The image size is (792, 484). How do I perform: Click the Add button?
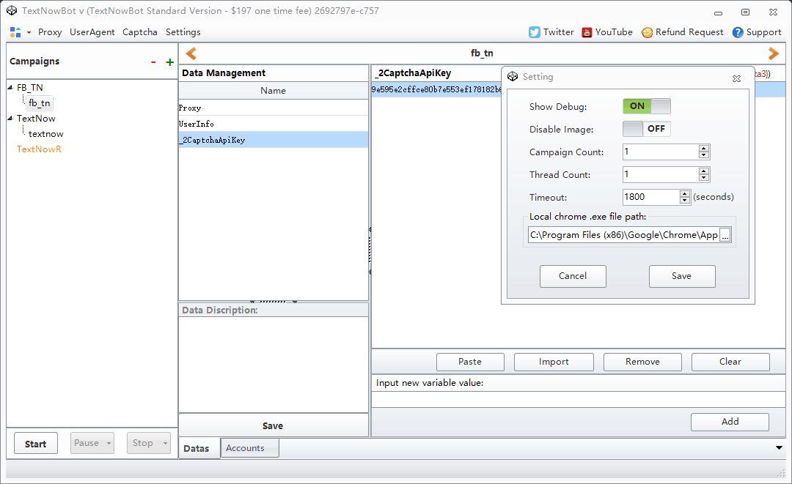[x=730, y=422]
